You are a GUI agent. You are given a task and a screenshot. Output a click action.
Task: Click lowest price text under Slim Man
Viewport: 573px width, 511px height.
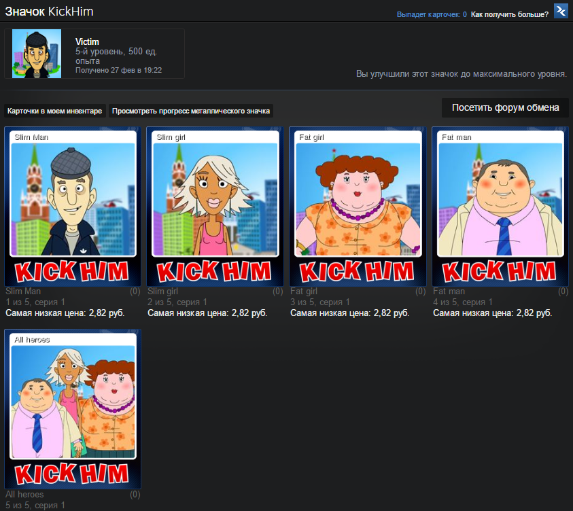pos(65,313)
